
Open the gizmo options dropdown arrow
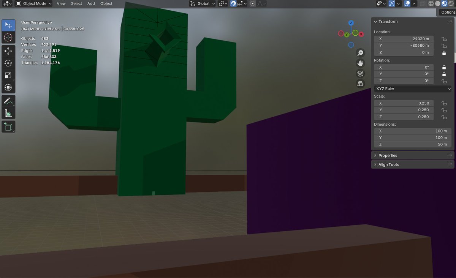pos(398,3)
